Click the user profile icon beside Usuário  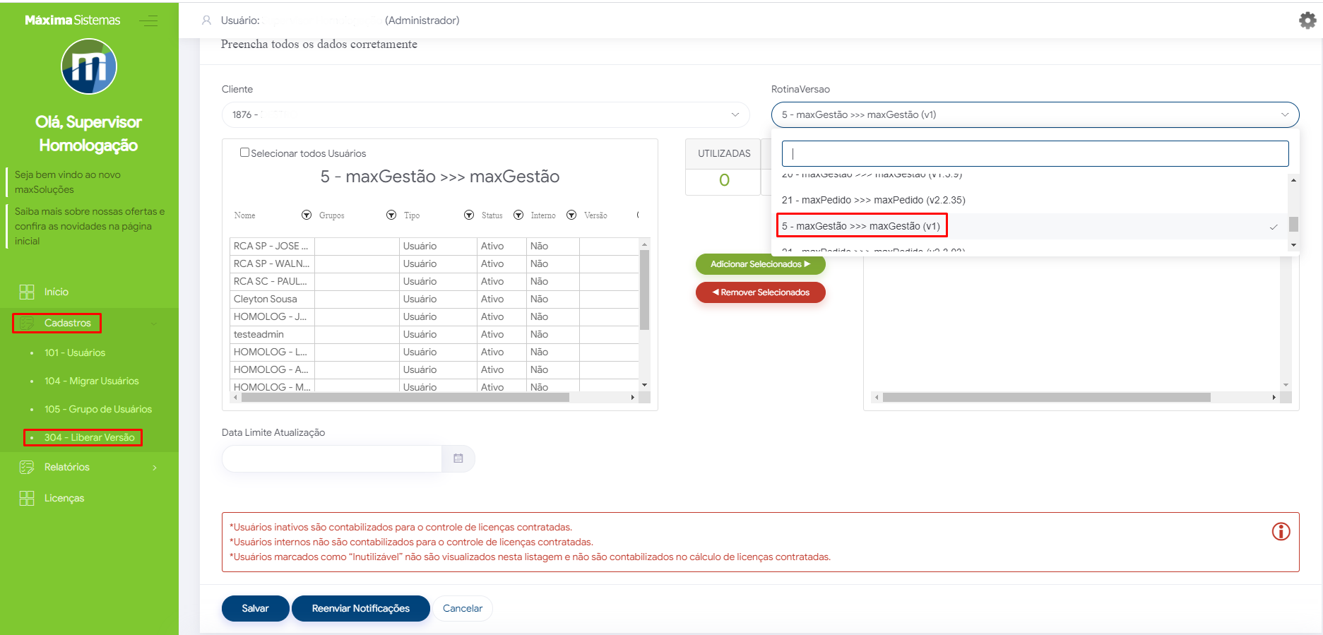point(206,20)
